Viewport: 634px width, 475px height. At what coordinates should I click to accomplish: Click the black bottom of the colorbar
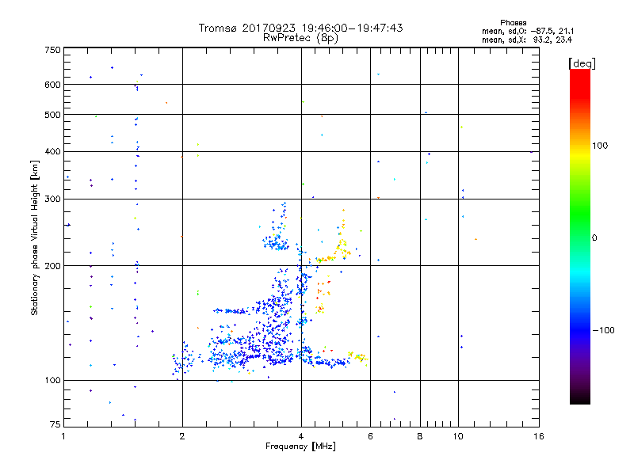pyautogui.click(x=580, y=398)
